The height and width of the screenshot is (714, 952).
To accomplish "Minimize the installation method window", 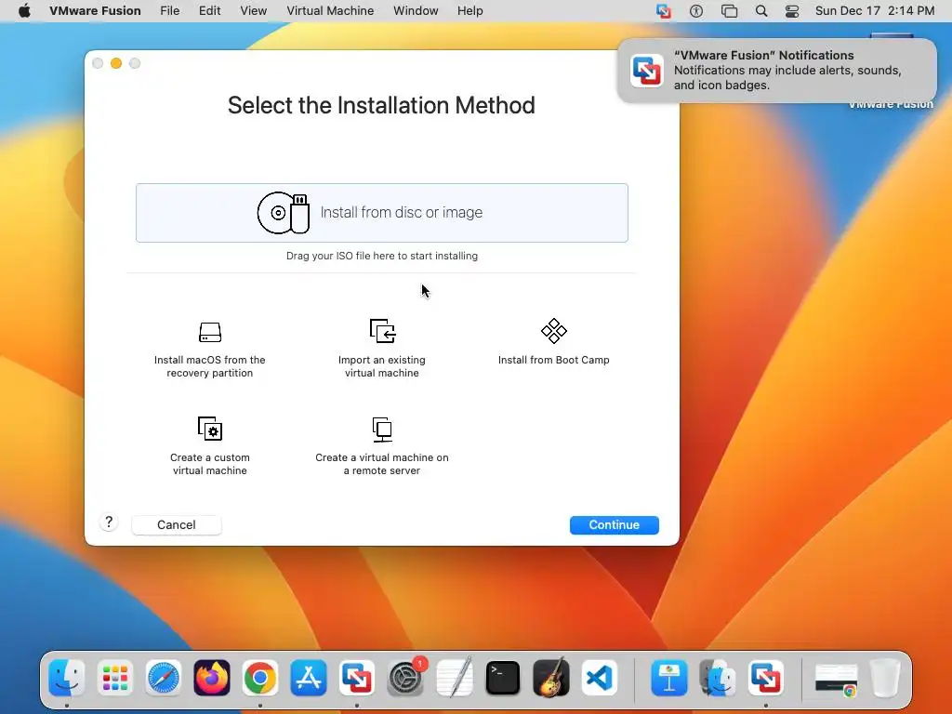I will tap(116, 63).
